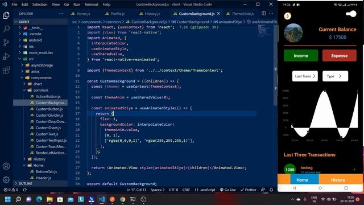Open the Search view in activity bar
Screen dimensions: 364x205
pyautogui.click(x=6, y=29)
